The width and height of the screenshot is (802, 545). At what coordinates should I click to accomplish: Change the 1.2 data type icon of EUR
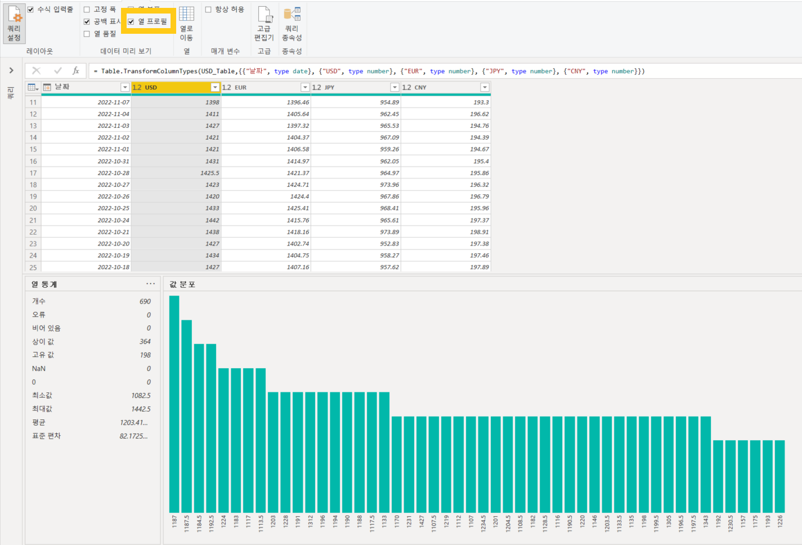227,87
